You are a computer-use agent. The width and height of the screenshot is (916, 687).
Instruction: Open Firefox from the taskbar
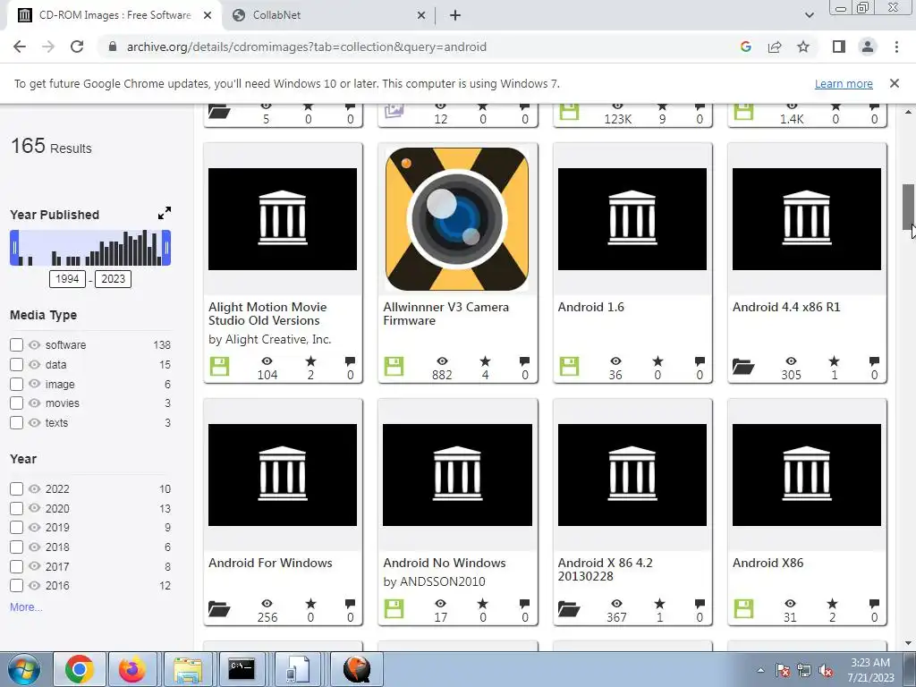click(132, 669)
